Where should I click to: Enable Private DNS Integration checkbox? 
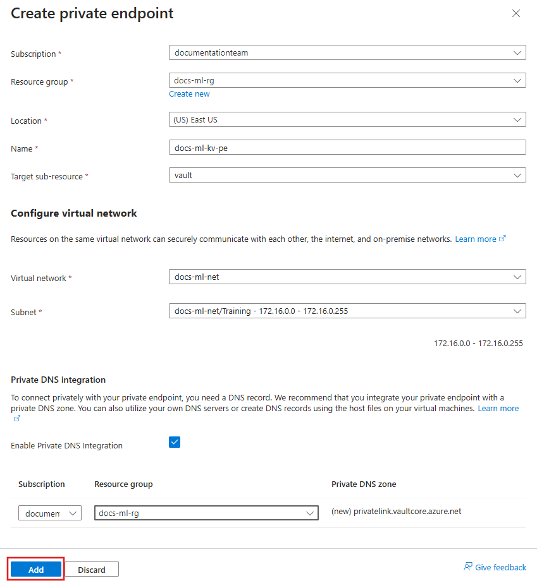175,442
